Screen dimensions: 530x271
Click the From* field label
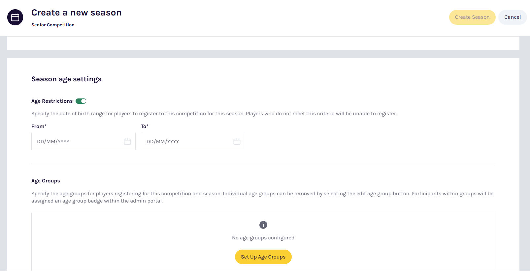(x=39, y=126)
